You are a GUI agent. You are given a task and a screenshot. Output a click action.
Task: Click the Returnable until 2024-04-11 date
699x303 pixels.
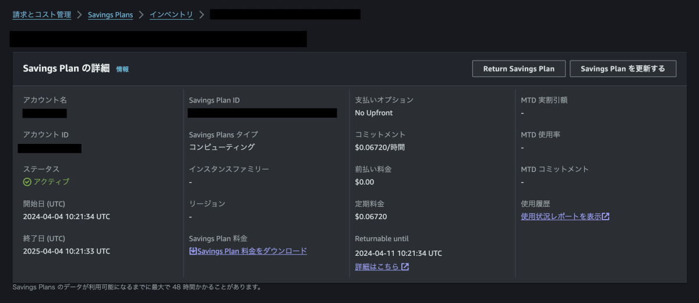tap(398, 253)
